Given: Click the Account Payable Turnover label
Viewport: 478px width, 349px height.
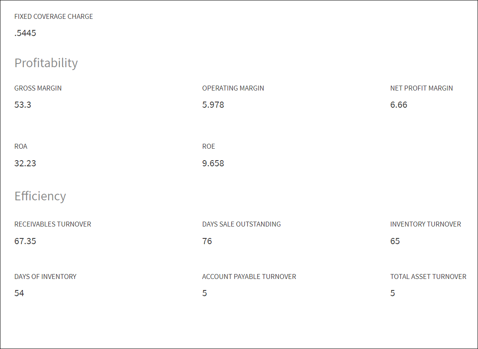Looking at the screenshot, I should (x=249, y=276).
